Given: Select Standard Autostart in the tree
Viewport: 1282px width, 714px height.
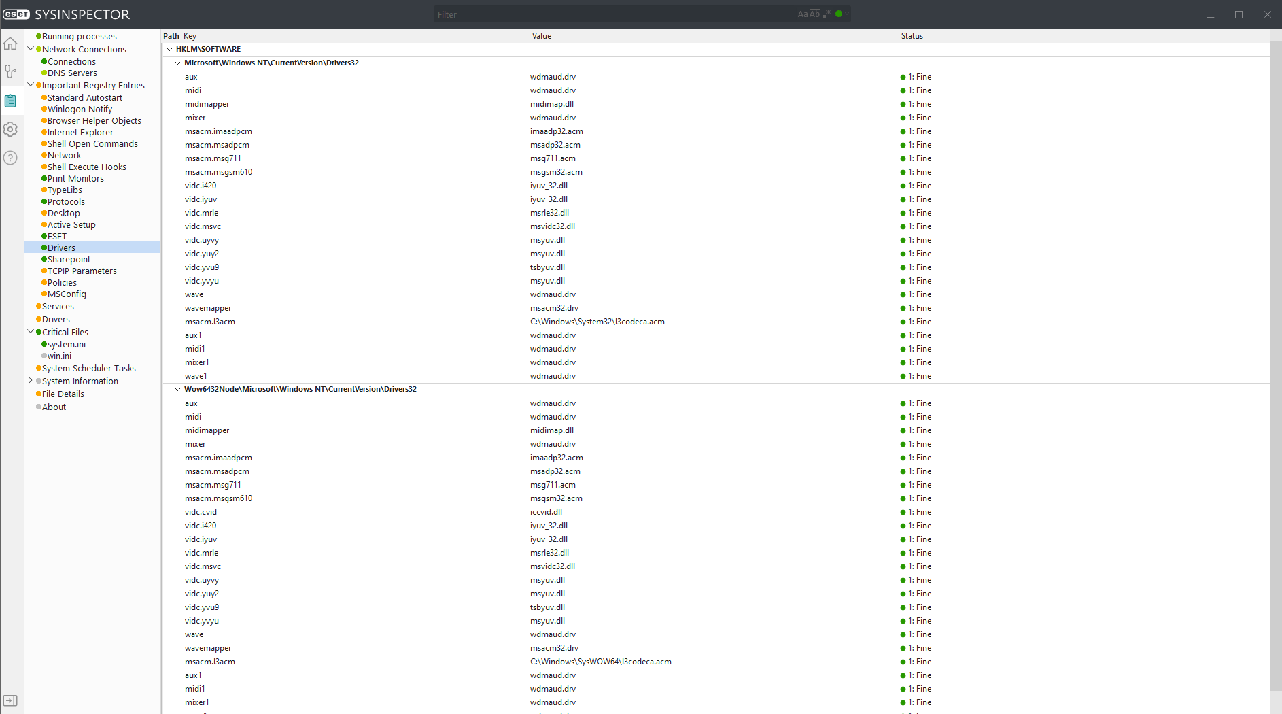Looking at the screenshot, I should (84, 98).
